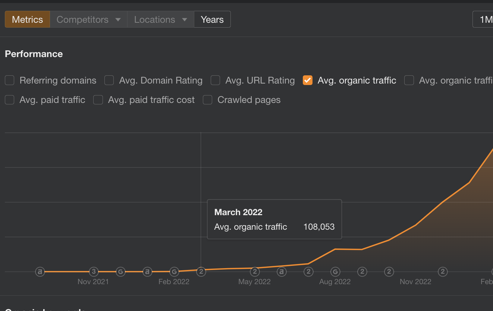Expand the Locations dropdown
The width and height of the screenshot is (493, 311).
pyautogui.click(x=160, y=19)
